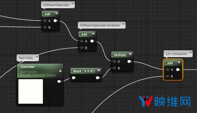Select the Diffuse+Specular comment bubble text
The image size is (197, 113).
pos(56,5)
